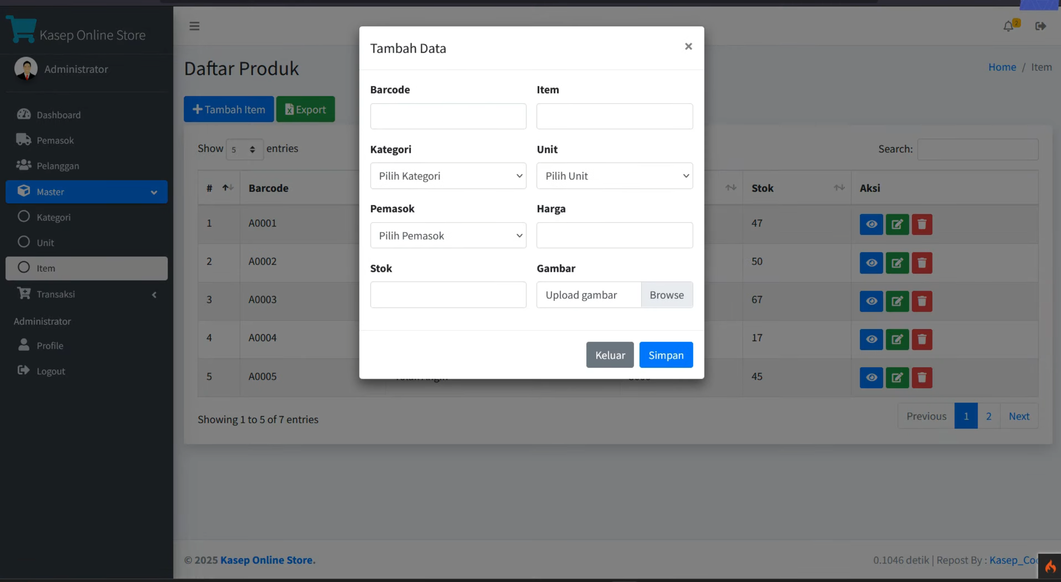Screen dimensions: 1061x582
Task: Expand the Transaksi menu section
Action: pyautogui.click(x=86, y=294)
